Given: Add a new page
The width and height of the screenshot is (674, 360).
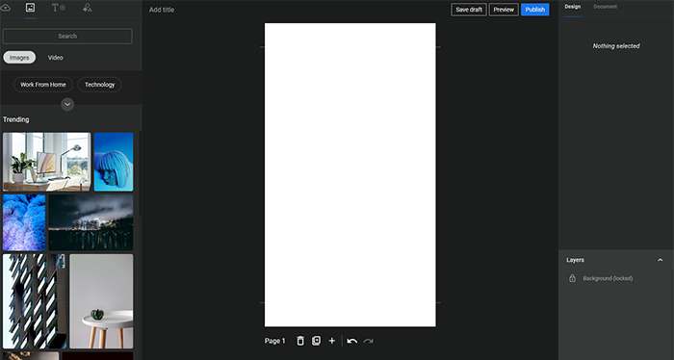Looking at the screenshot, I should [x=332, y=341].
